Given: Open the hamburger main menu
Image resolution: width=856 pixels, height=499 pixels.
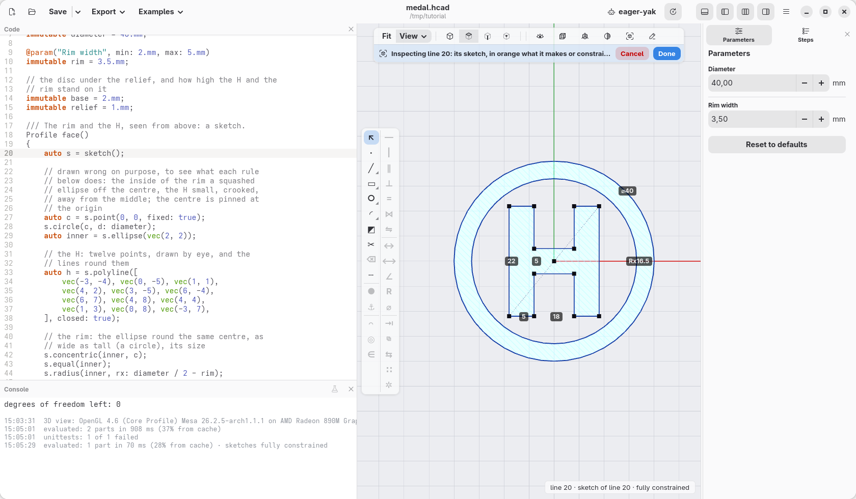Looking at the screenshot, I should (786, 12).
